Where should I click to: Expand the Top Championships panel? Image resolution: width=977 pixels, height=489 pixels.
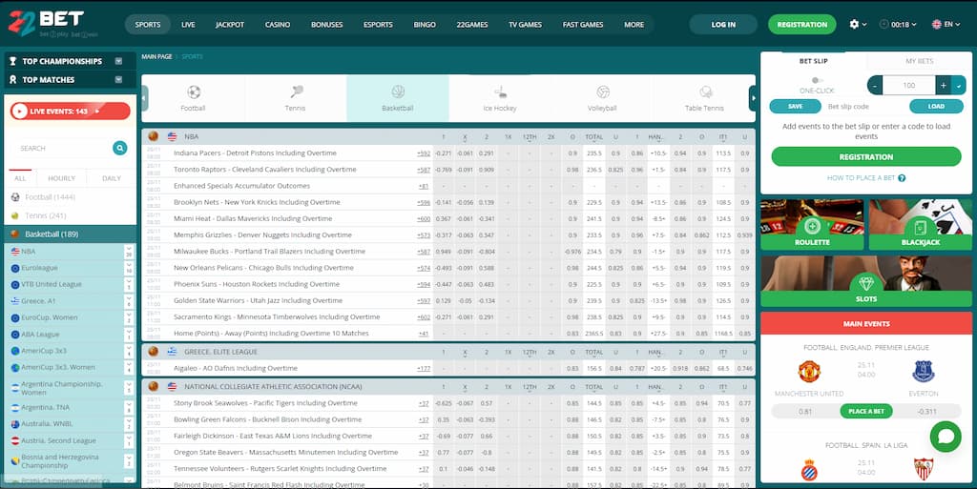118,61
